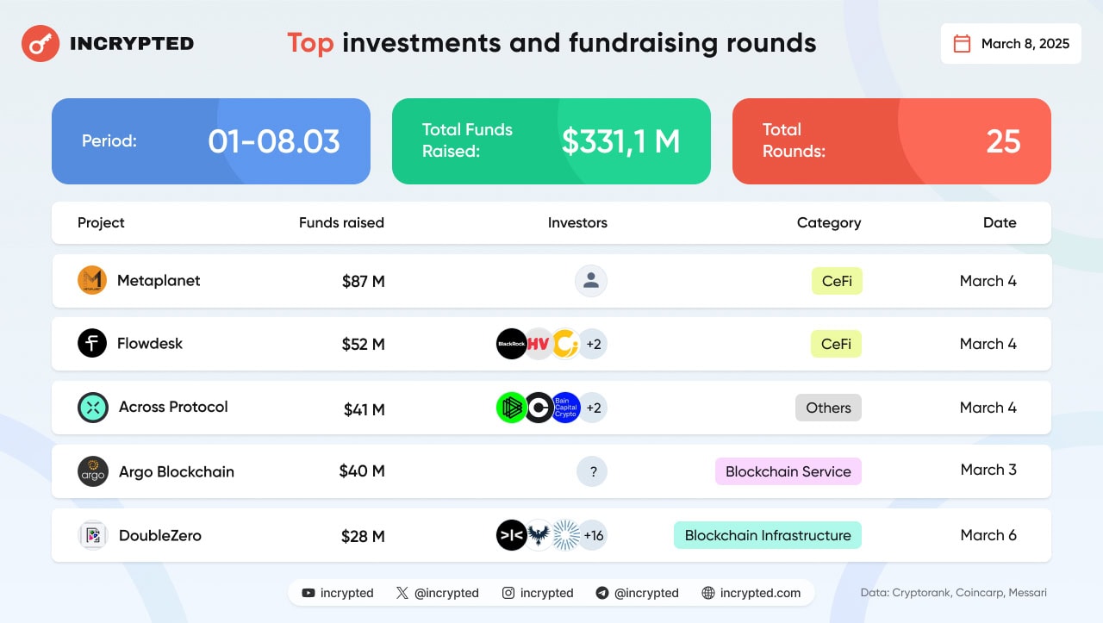Click the DoubleZero project logo
The height and width of the screenshot is (623, 1103).
click(93, 535)
